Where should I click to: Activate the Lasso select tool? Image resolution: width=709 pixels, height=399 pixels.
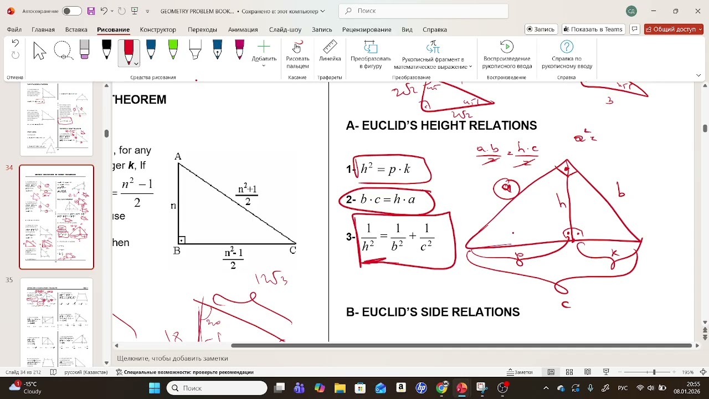(63, 50)
